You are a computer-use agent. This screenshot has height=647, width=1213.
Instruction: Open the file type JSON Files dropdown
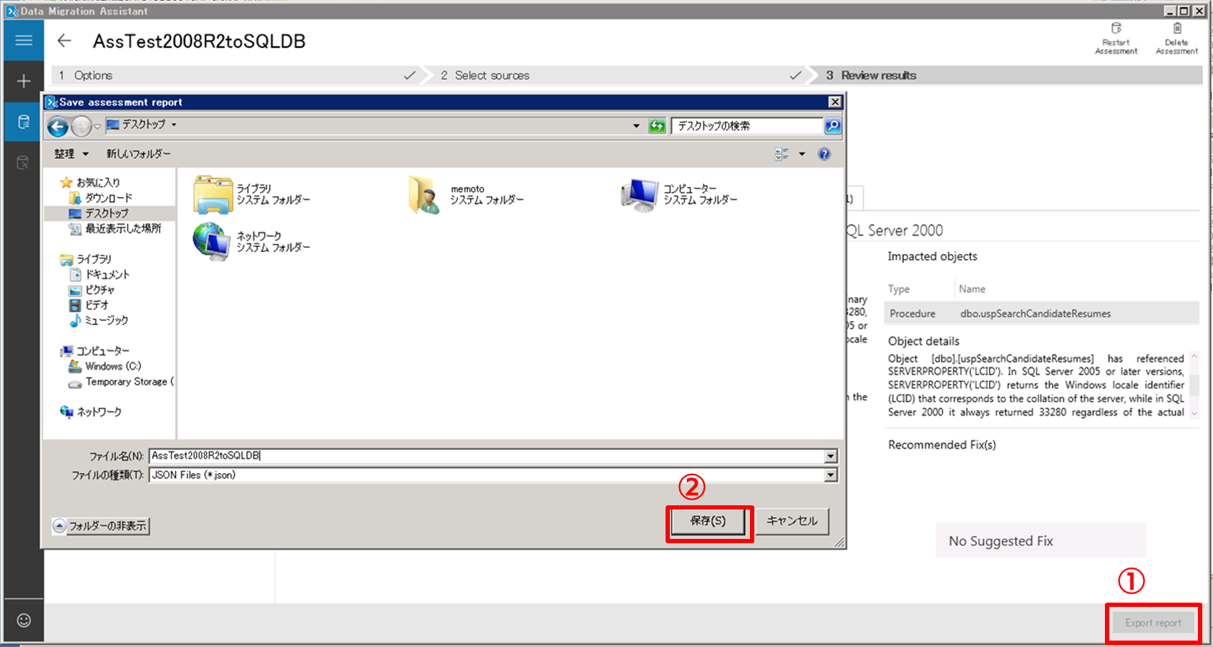830,475
